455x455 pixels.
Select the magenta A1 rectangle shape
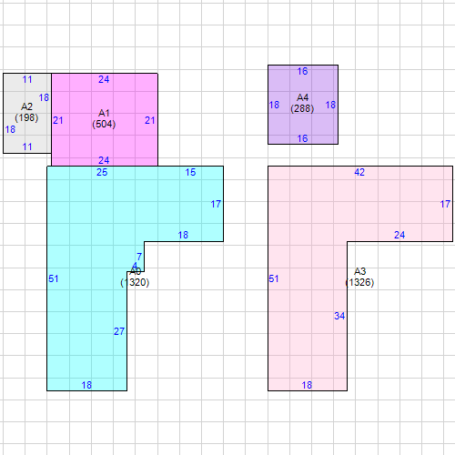tap(105, 119)
